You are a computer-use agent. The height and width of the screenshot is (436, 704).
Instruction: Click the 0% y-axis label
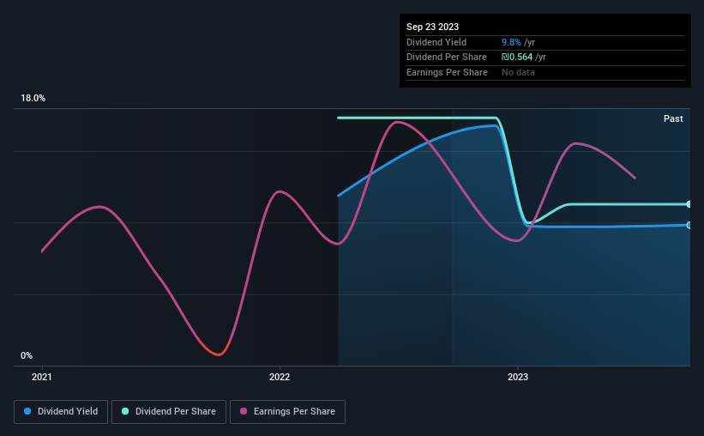click(x=27, y=355)
